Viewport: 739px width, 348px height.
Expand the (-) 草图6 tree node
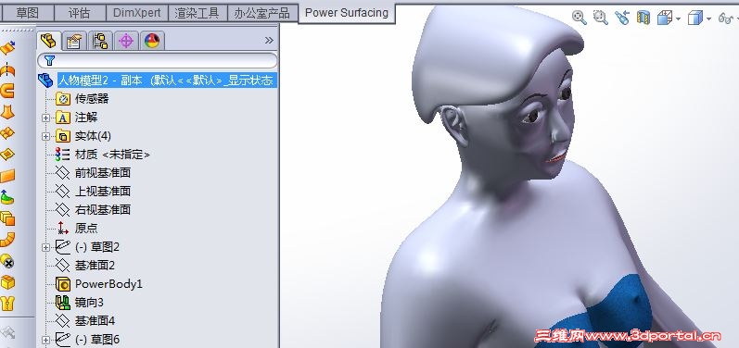(x=45, y=340)
